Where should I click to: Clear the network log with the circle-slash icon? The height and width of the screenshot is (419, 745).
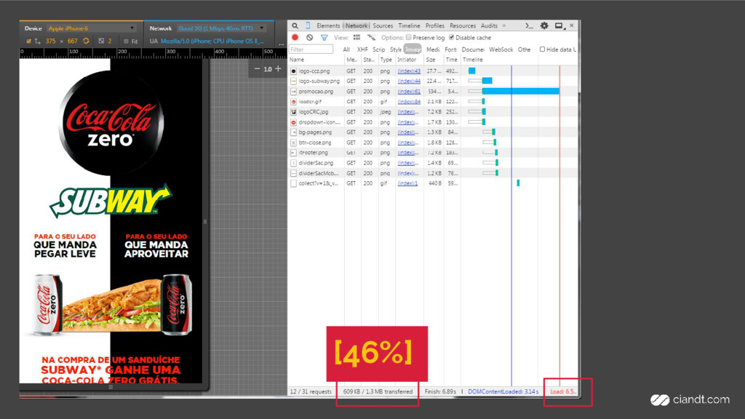click(310, 37)
